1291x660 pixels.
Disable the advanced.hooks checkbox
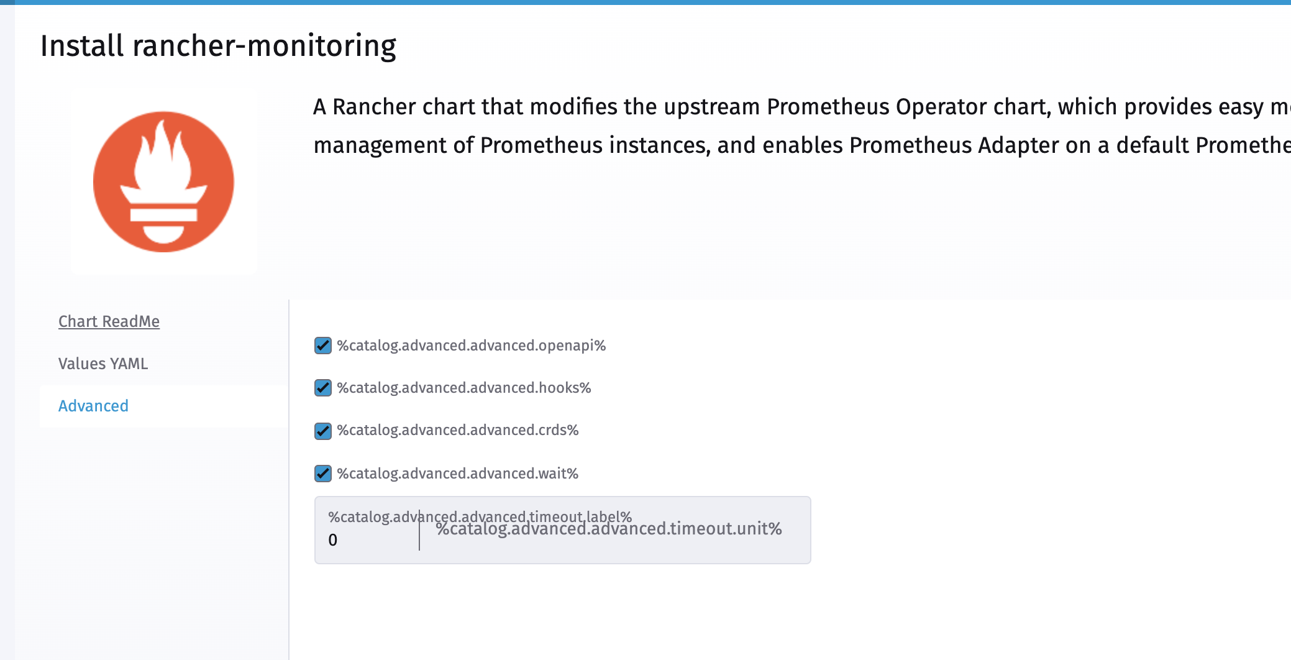click(322, 388)
